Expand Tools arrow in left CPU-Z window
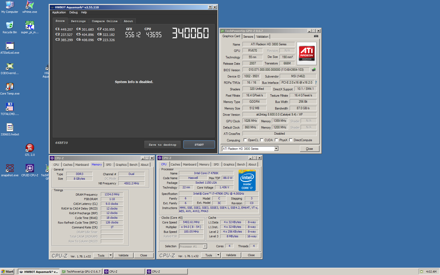The image size is (440, 275). 111,255
